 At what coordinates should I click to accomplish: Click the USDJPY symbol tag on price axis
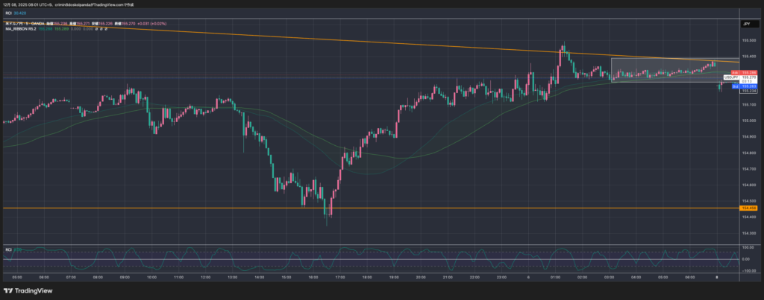[x=730, y=77]
